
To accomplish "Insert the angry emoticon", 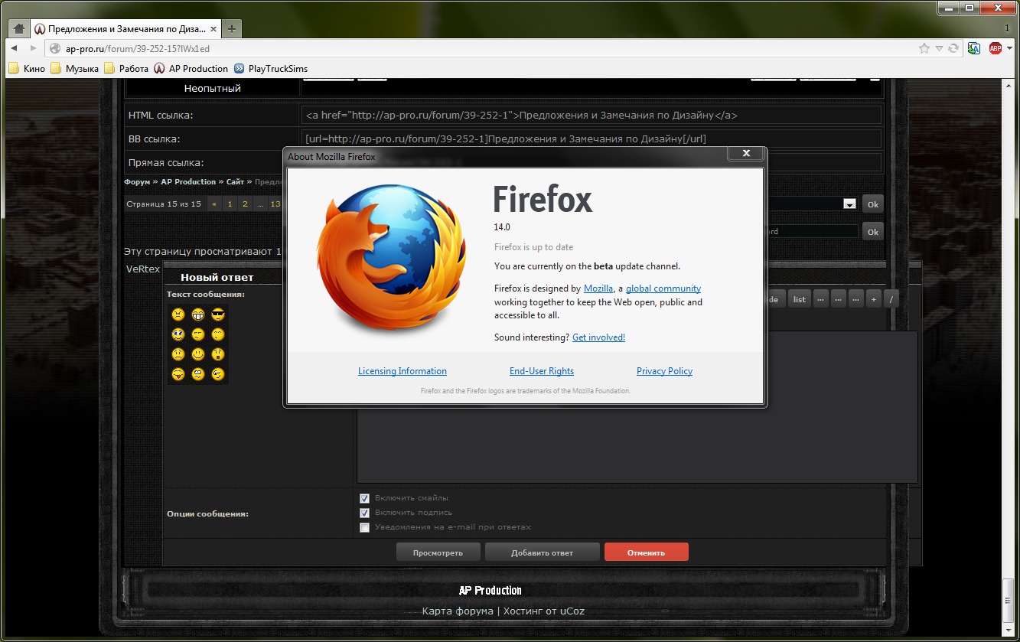I will pyautogui.click(x=178, y=314).
